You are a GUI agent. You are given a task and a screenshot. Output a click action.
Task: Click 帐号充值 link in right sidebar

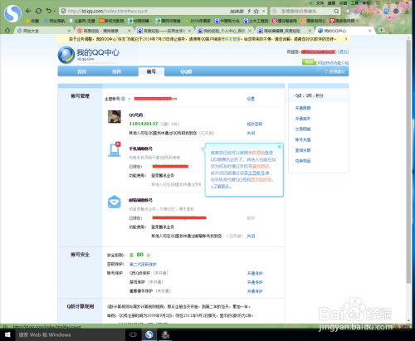click(x=303, y=139)
